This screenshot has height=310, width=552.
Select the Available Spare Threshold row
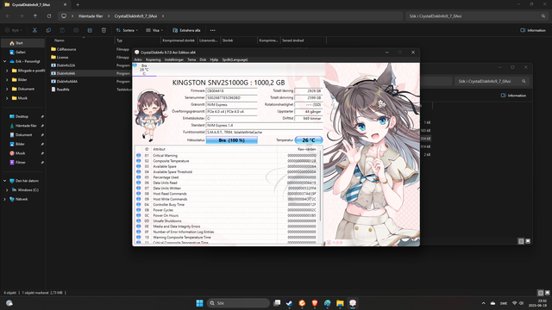point(227,172)
